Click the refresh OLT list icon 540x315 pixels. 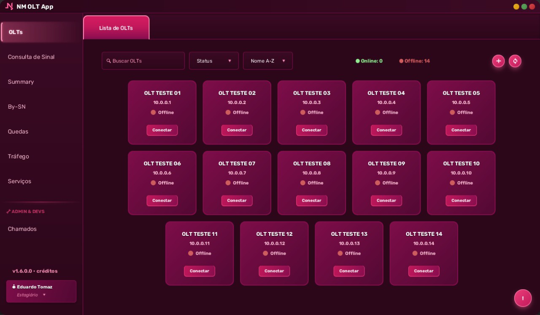click(515, 61)
